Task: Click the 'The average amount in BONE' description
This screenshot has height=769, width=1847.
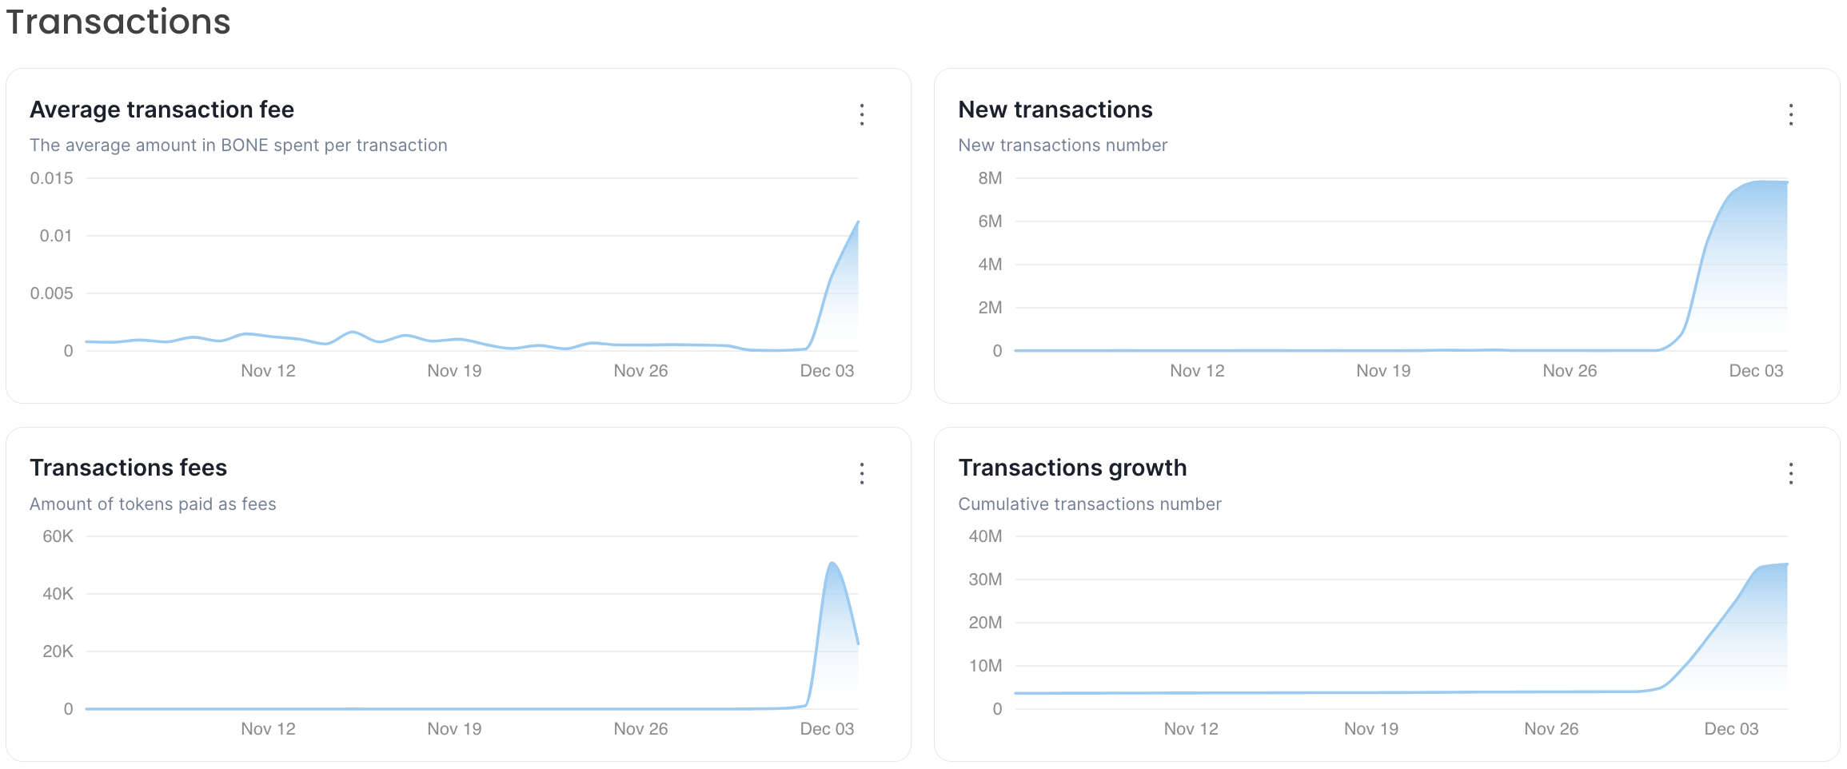Action: (238, 145)
